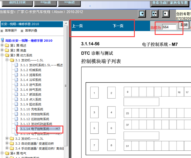Click terminal cell 16 in the diagram
The image size is (191, 158).
coord(180,92)
